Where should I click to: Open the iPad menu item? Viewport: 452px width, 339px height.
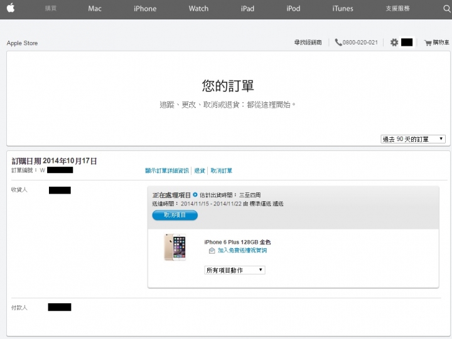(x=247, y=9)
